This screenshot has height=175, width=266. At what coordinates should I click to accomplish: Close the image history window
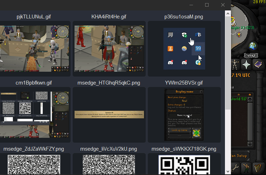point(223,5)
